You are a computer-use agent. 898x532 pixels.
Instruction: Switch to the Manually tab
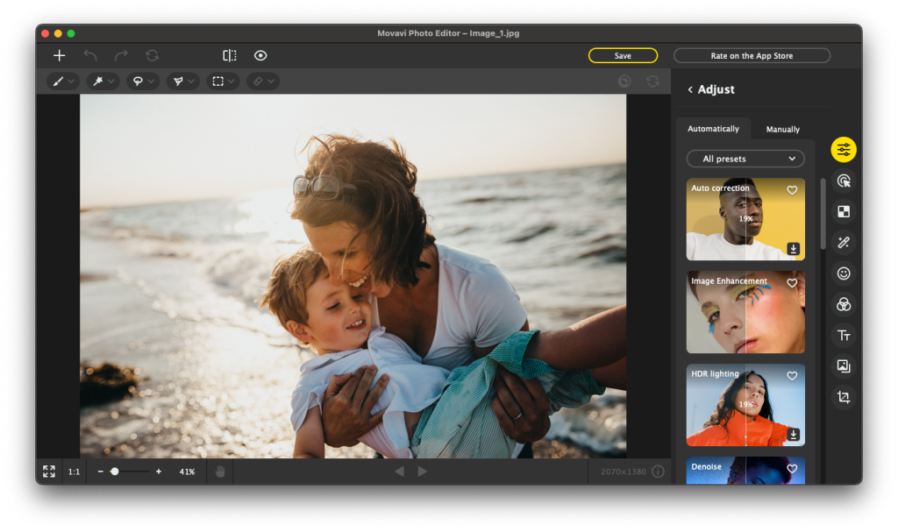pyautogui.click(x=781, y=129)
